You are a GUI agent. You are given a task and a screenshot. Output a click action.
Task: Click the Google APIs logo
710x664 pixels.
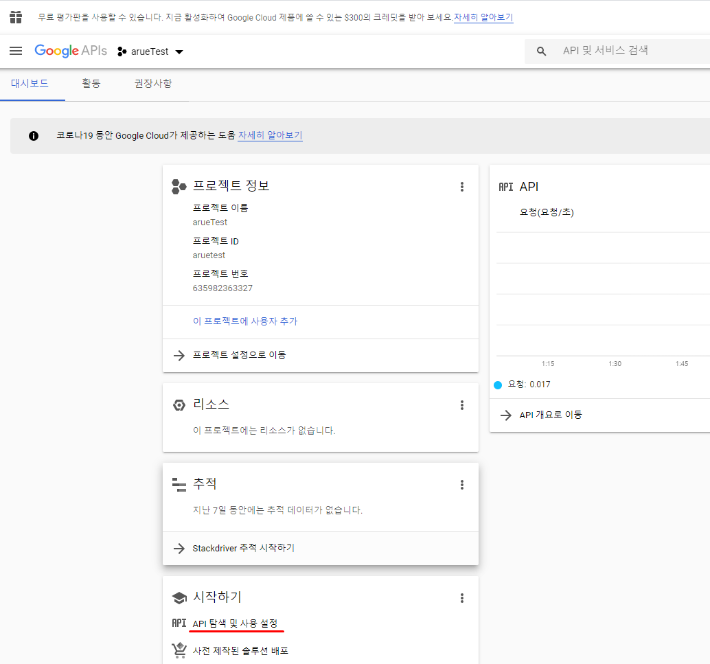pos(71,51)
